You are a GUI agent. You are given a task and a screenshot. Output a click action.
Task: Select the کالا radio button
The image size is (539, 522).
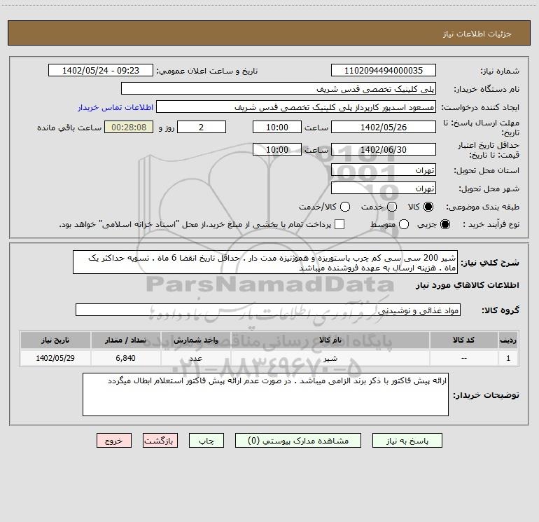click(428, 207)
